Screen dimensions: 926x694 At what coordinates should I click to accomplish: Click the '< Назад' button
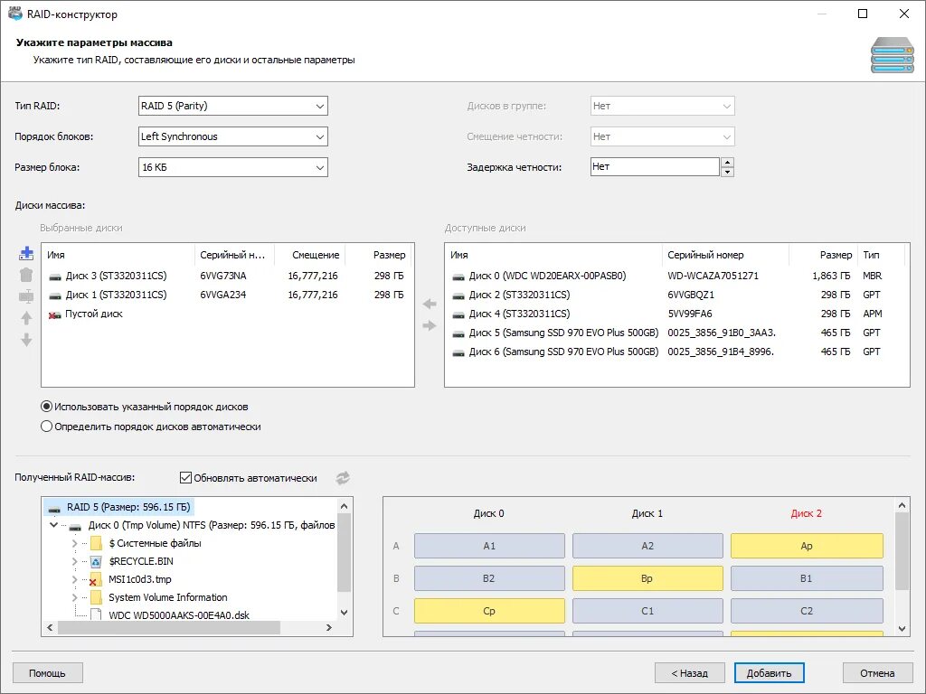pos(689,672)
